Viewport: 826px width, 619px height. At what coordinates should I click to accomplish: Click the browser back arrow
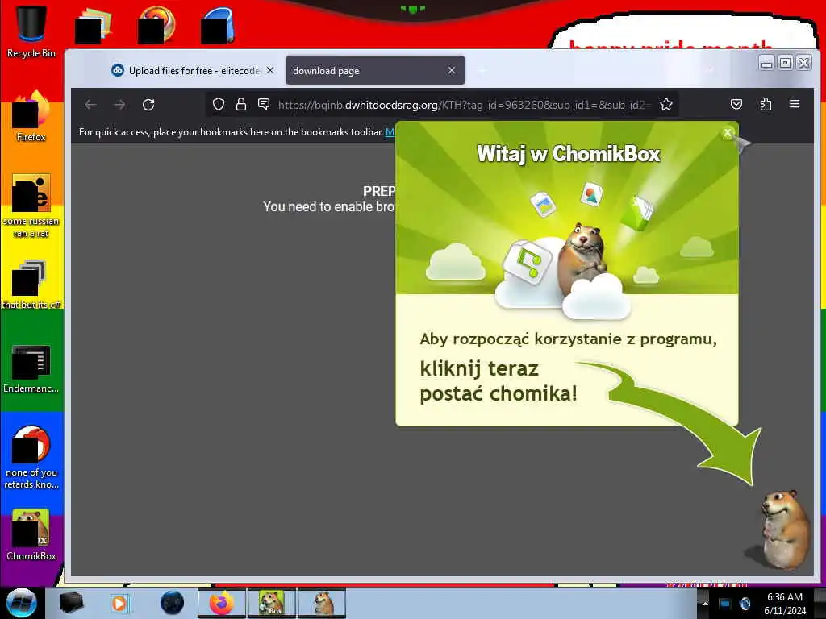point(90,104)
